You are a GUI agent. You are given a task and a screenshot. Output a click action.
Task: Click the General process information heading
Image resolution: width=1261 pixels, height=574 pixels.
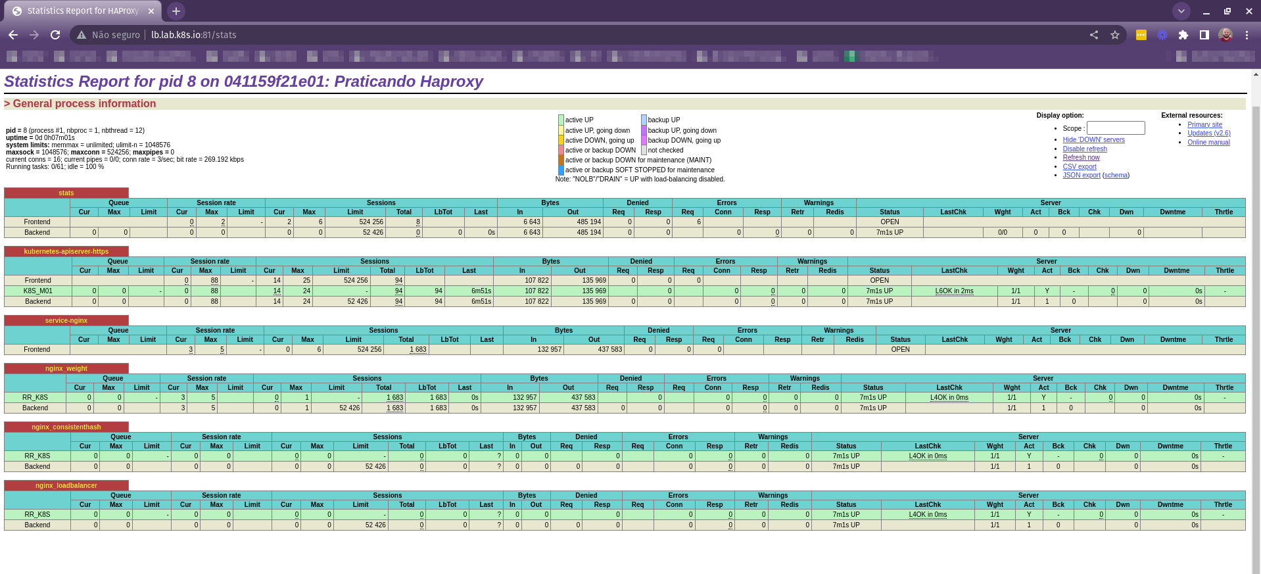[80, 104]
